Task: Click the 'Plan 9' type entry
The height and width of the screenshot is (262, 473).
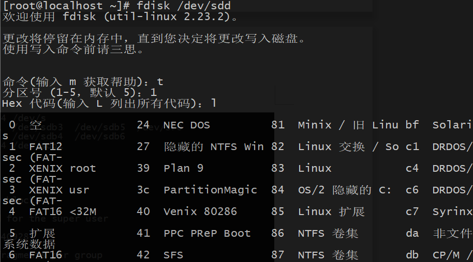Action: click(183, 168)
